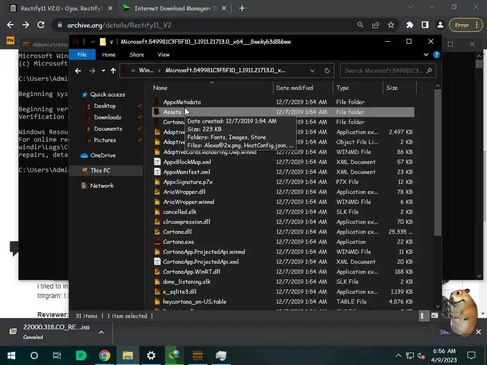Viewport: 487px width, 365px height.
Task: Reload the archive.org page
Action: click(41, 25)
